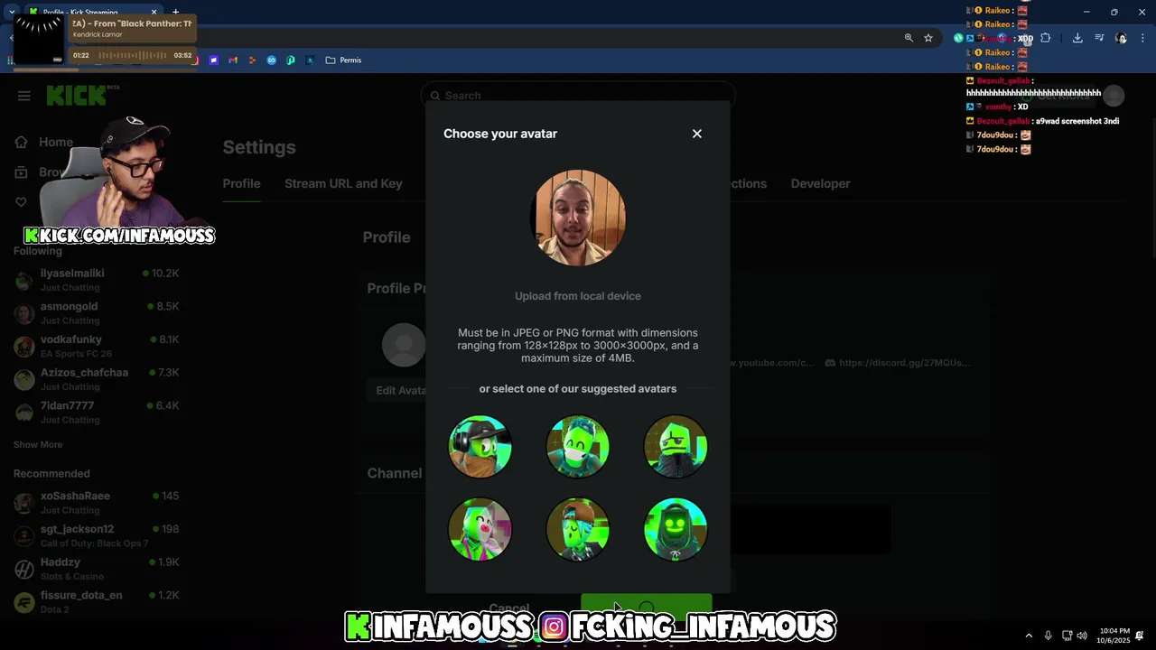Click the purple bookmark icon in bookmarks bar
Viewport: 1156px width, 650px height.
(214, 60)
